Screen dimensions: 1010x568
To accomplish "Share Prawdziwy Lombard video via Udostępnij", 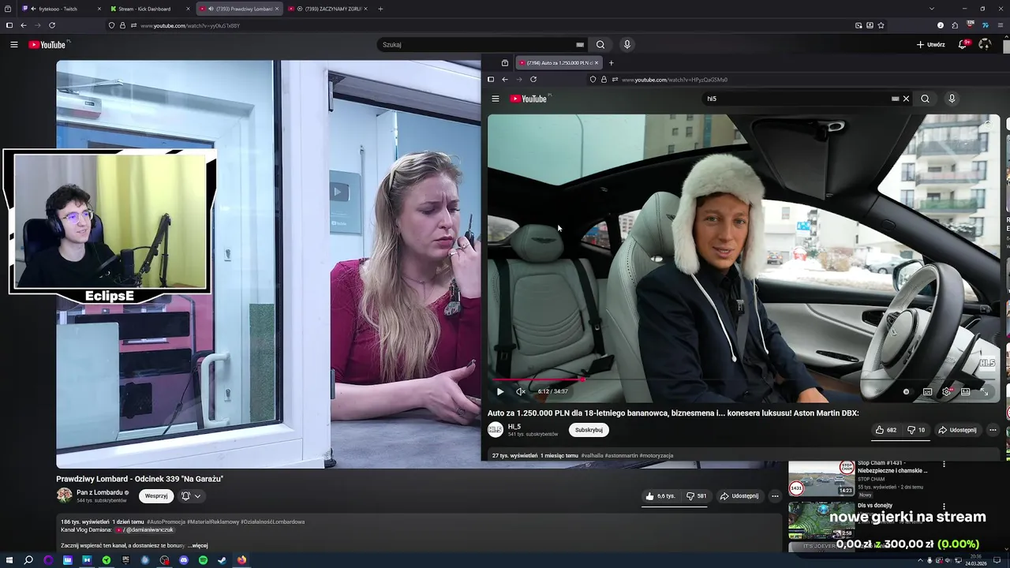I will click(739, 496).
